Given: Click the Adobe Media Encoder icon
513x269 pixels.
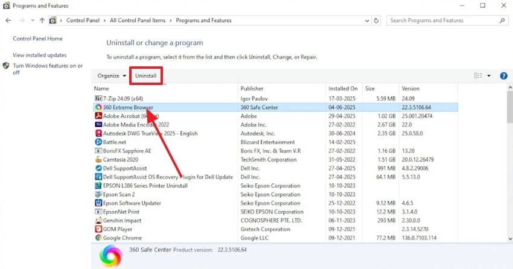Looking at the screenshot, I should pyautogui.click(x=98, y=124).
